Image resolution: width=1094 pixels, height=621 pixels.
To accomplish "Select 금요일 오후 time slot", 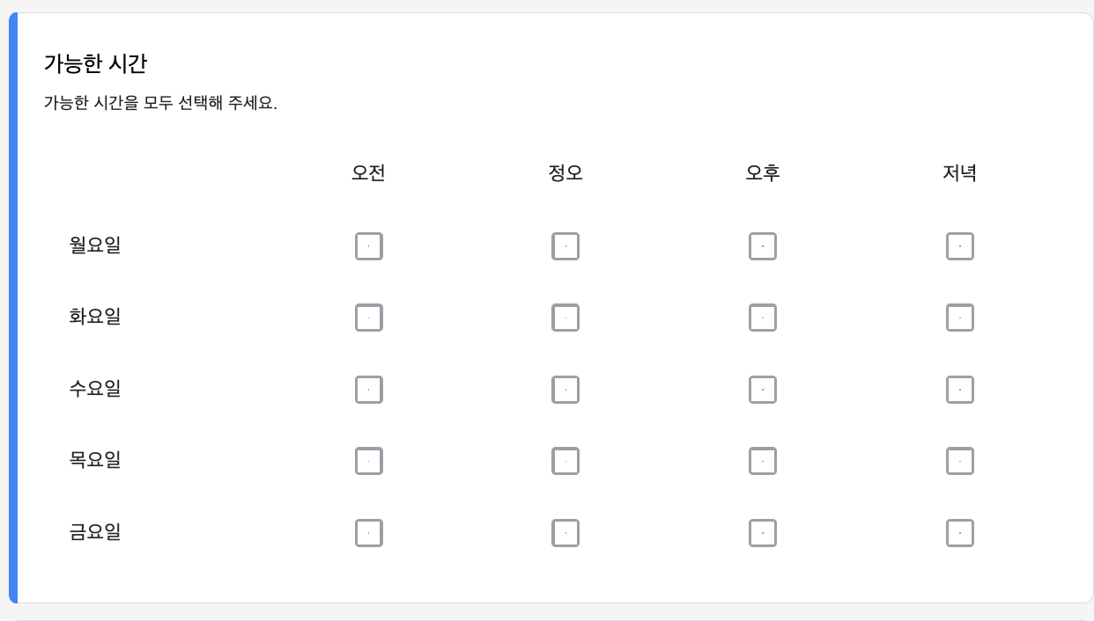I will pos(763,532).
